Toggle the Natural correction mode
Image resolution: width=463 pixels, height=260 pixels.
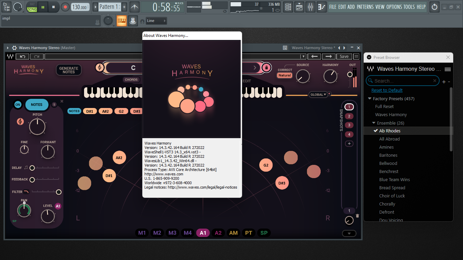(x=285, y=75)
